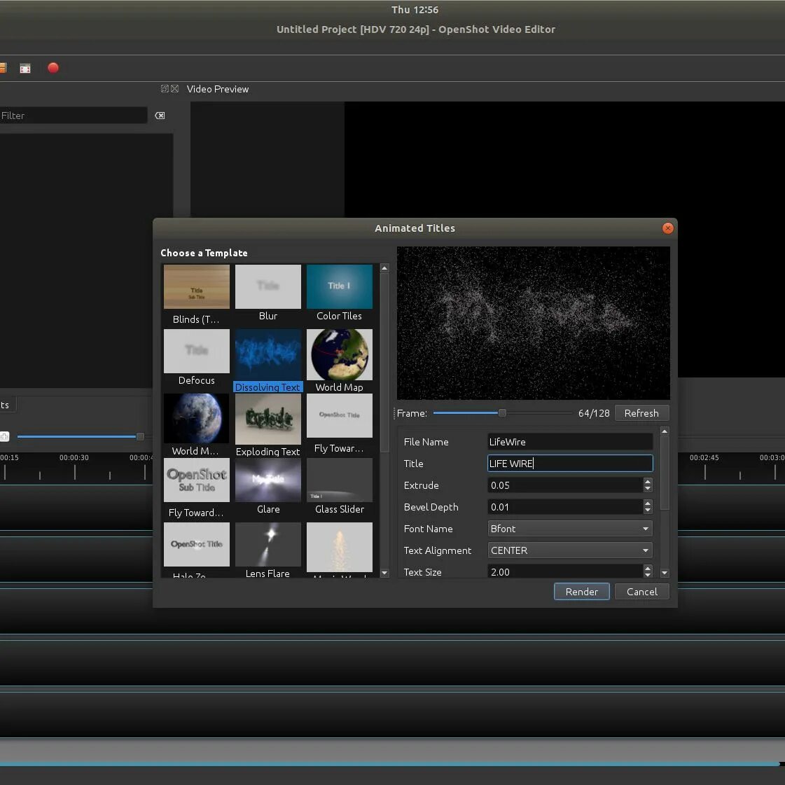Clear the Filter field with the backspace icon

[160, 116]
